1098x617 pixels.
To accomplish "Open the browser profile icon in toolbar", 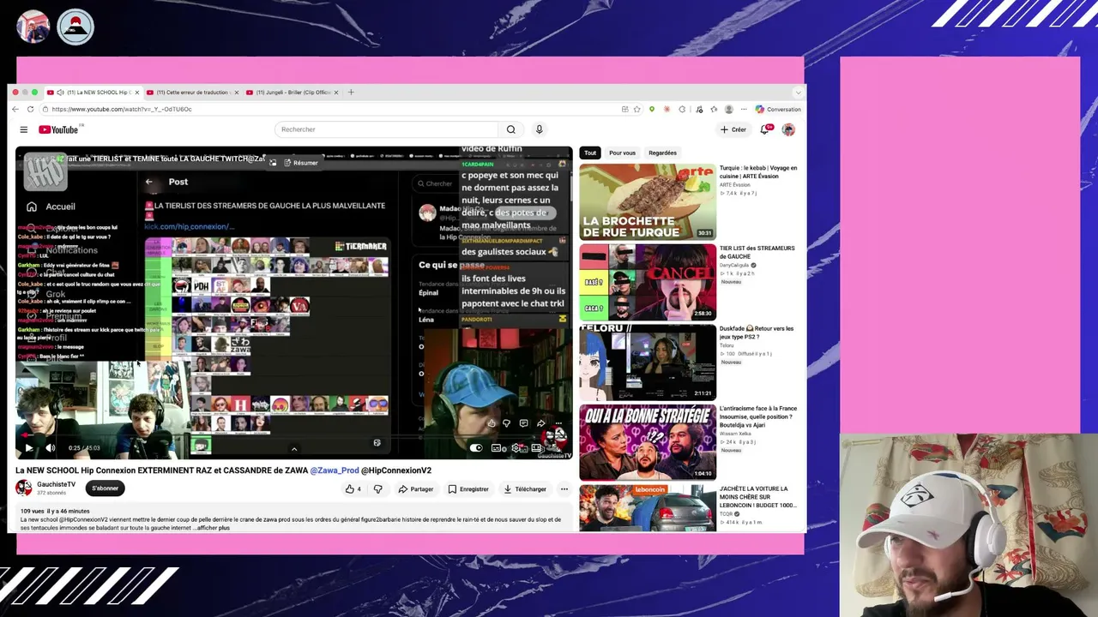I will click(729, 109).
